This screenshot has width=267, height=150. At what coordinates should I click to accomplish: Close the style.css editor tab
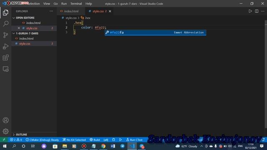click(x=110, y=11)
